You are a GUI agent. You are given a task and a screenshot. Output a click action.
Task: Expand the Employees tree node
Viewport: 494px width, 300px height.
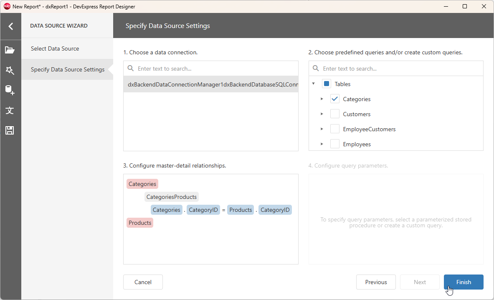(322, 144)
